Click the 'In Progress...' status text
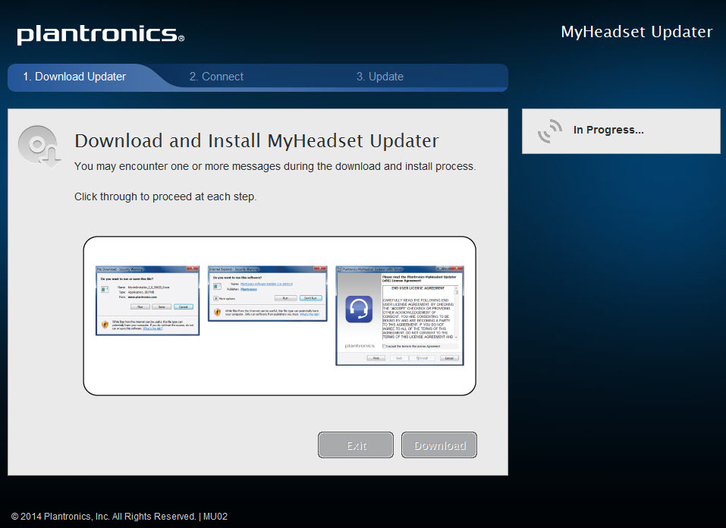Screen dimensions: 726x528 tap(608, 130)
